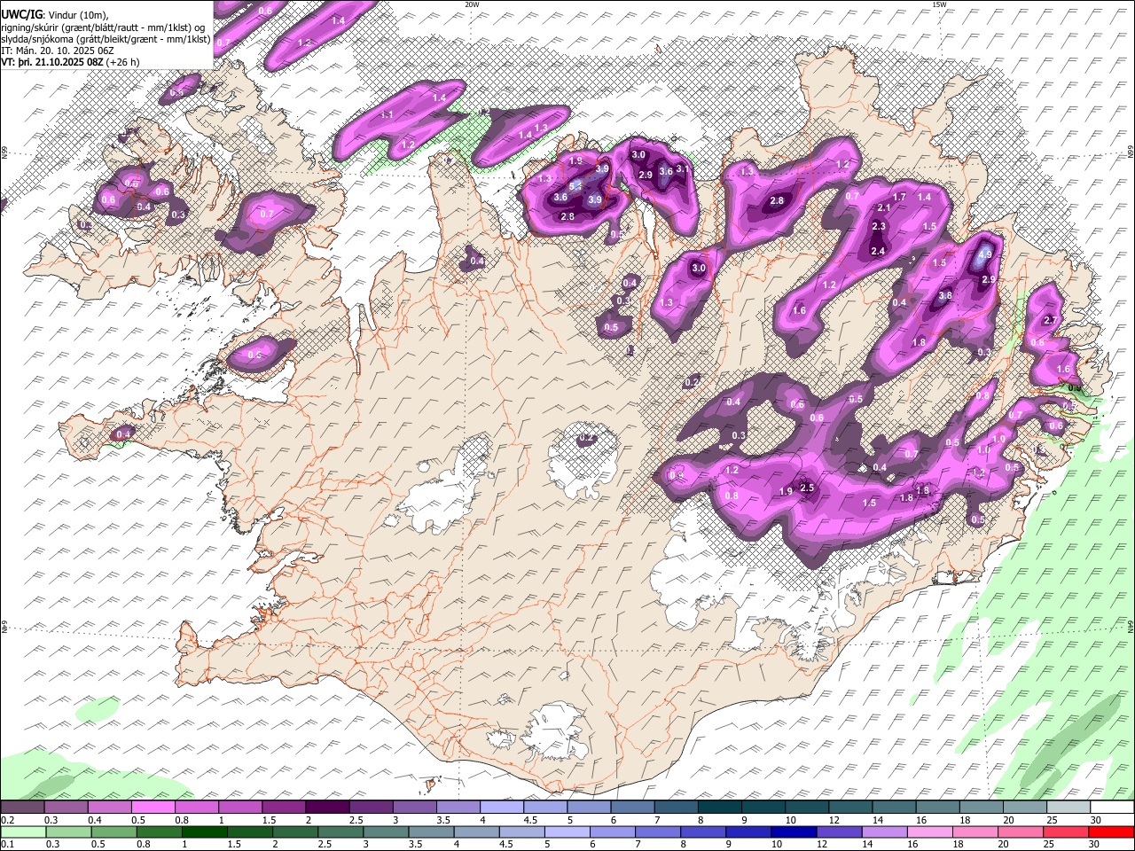This screenshot has height=851, width=1135.
Task: Click the '3.8' precipitation value in the east
Action: coord(945,296)
